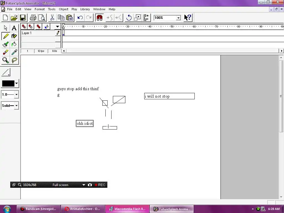Click the timeline scroll left arrow

coord(64,51)
